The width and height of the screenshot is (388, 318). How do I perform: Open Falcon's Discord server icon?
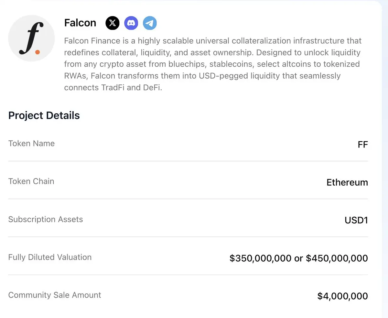[131, 23]
